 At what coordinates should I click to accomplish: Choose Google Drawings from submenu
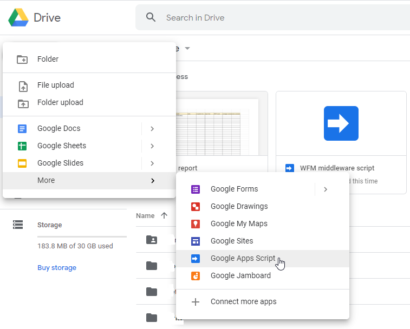click(263, 207)
